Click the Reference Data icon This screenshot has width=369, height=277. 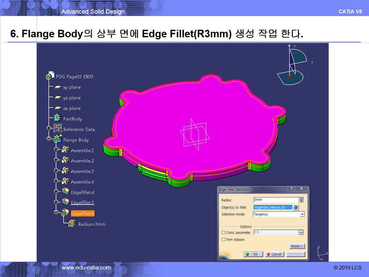point(58,129)
